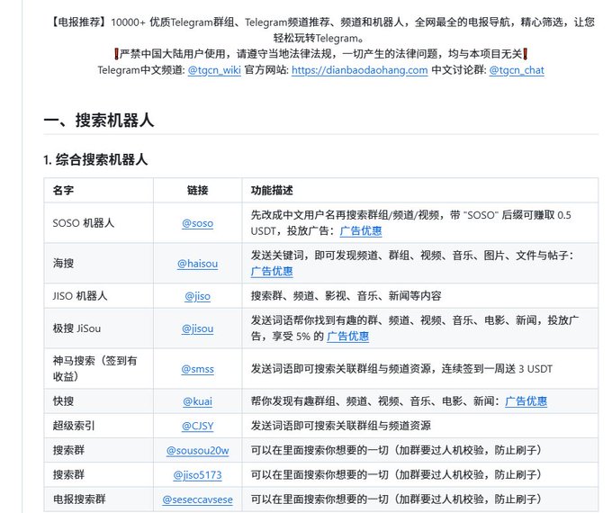Image resolution: width=612 pixels, height=513 pixels.
Task: Select the 一、搜索机器人 heading
Action: pyautogui.click(x=99, y=121)
